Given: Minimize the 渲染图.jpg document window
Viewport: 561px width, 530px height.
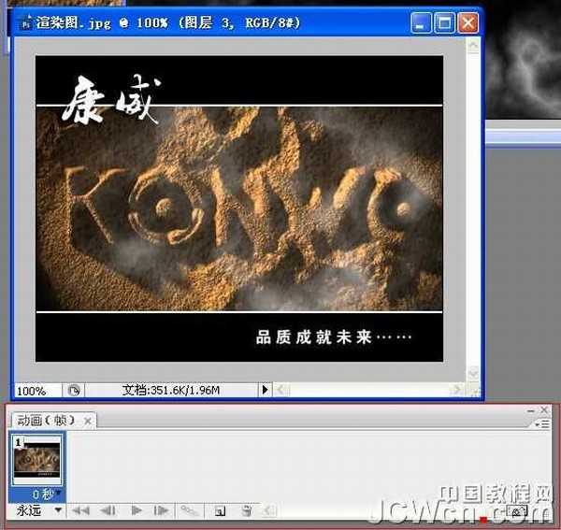Looking at the screenshot, I should (x=423, y=21).
